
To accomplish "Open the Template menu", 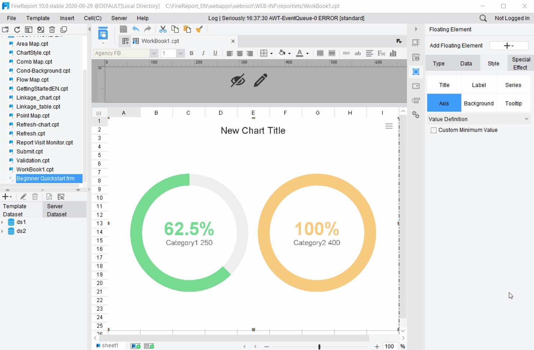I will 38,18.
